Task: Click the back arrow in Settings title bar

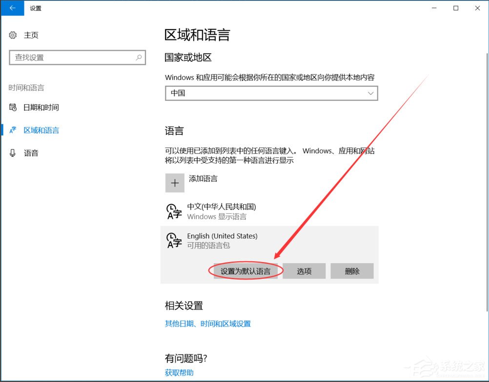Action: pyautogui.click(x=12, y=8)
